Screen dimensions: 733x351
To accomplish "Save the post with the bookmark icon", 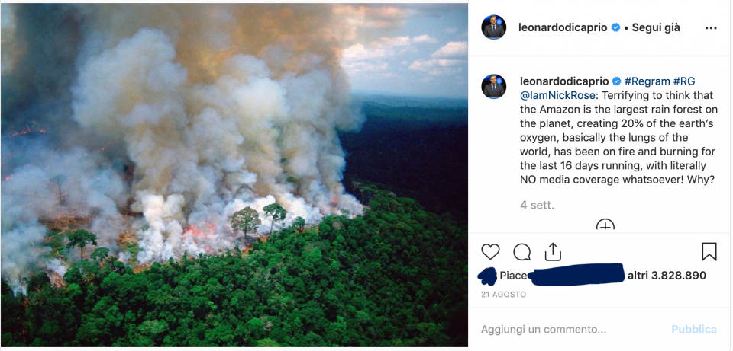I will point(709,252).
